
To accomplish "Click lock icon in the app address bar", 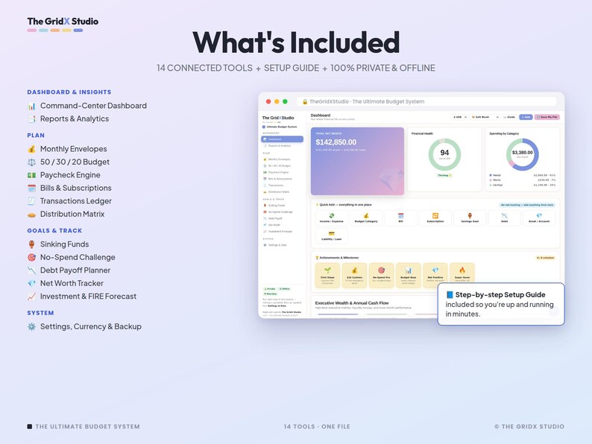I will [305, 101].
